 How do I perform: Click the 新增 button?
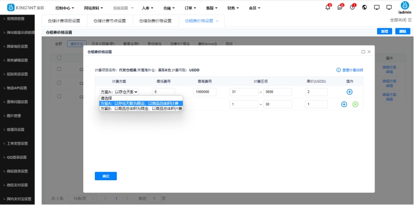tap(384, 32)
